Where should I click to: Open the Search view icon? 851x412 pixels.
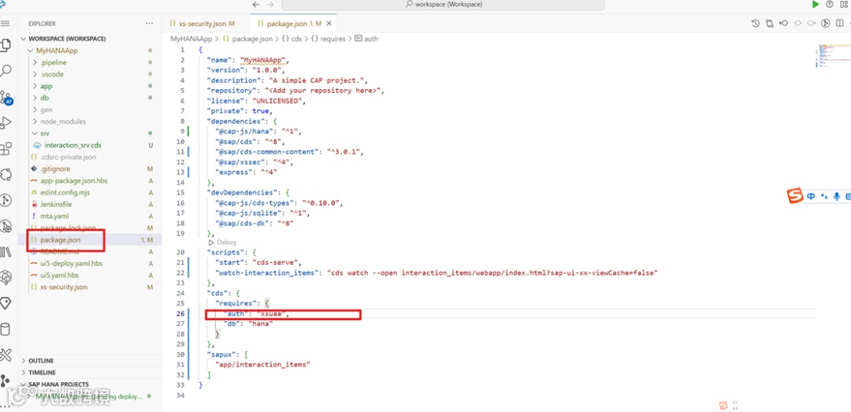click(6, 71)
